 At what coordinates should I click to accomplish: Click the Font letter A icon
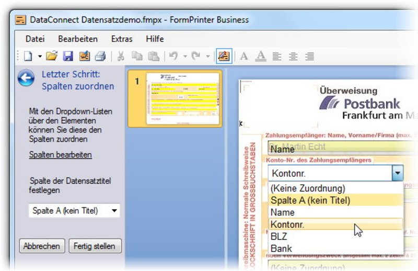click(x=244, y=57)
